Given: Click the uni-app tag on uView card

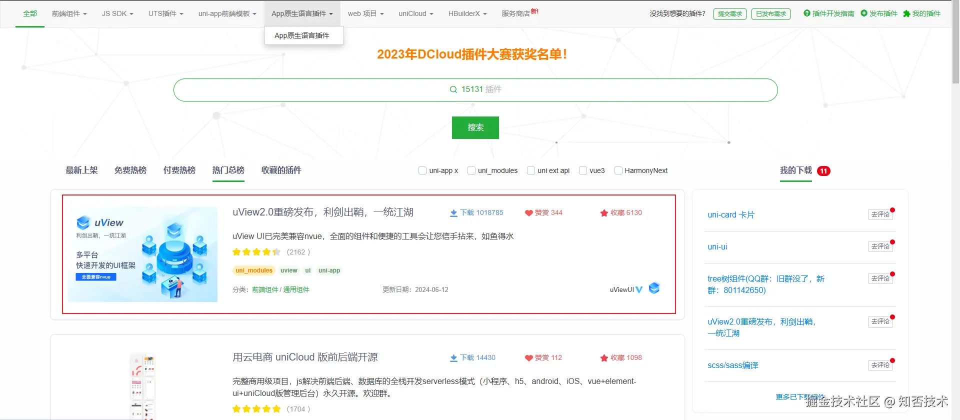Looking at the screenshot, I should pos(329,270).
